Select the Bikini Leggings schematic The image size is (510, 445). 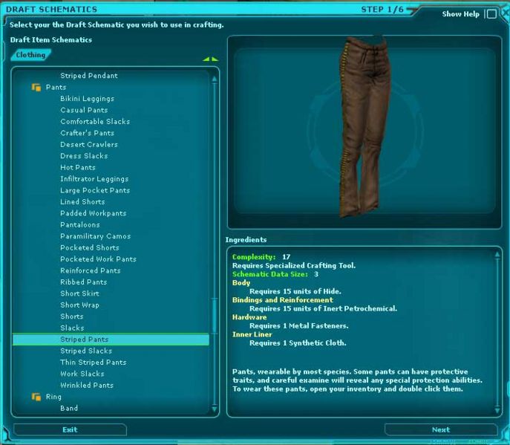click(87, 99)
